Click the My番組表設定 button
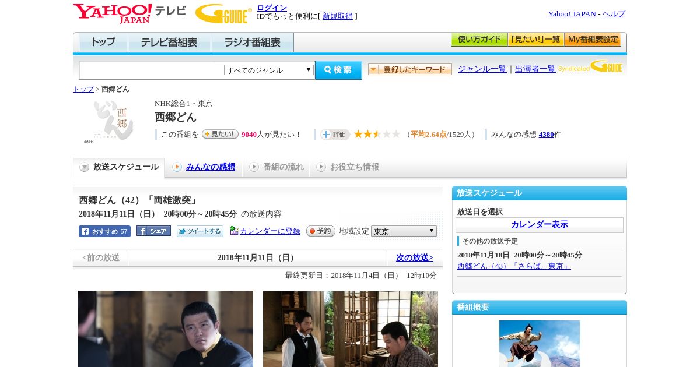Viewport: 700px width, 367px height. coord(593,40)
